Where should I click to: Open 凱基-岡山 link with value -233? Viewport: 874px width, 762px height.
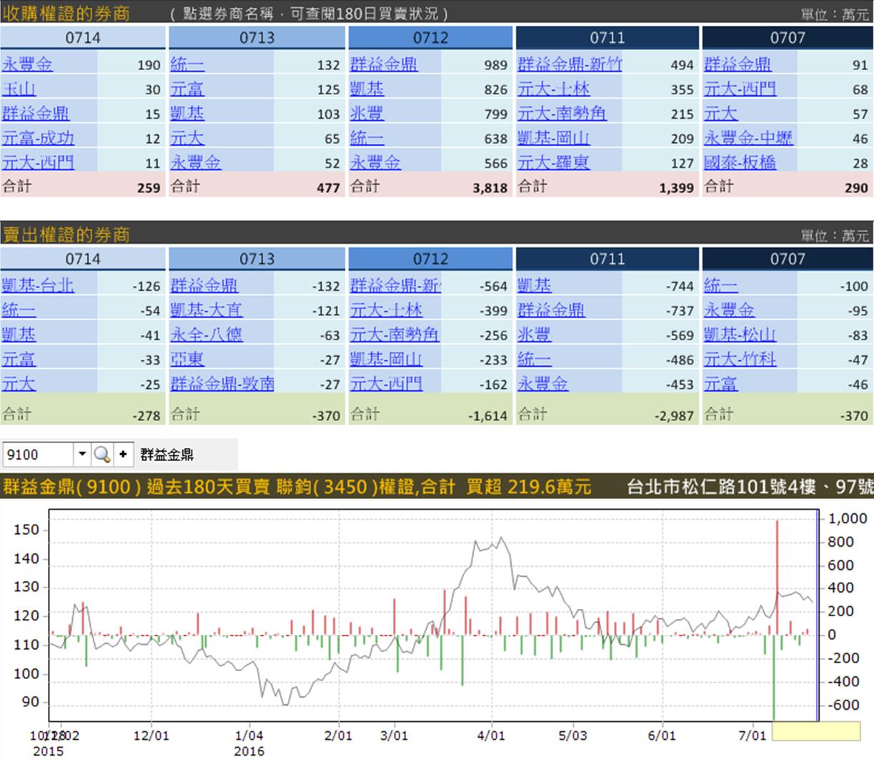click(x=387, y=359)
